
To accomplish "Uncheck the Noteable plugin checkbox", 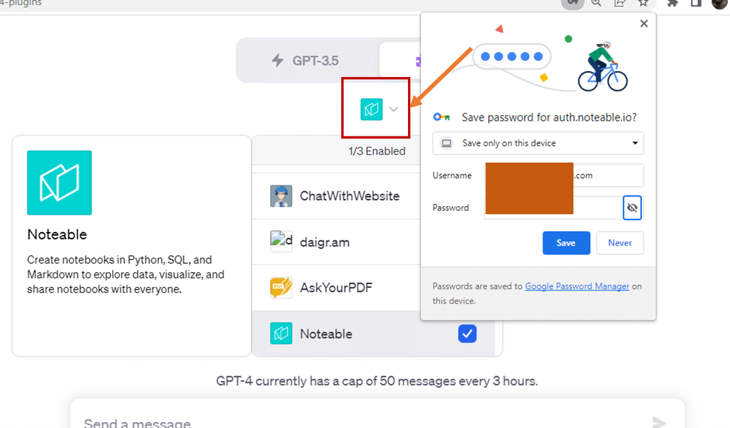I will (467, 334).
